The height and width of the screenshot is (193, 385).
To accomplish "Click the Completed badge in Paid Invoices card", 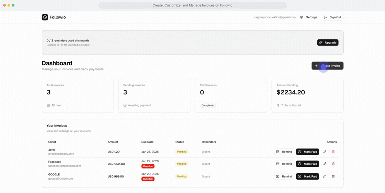I will tap(208, 105).
